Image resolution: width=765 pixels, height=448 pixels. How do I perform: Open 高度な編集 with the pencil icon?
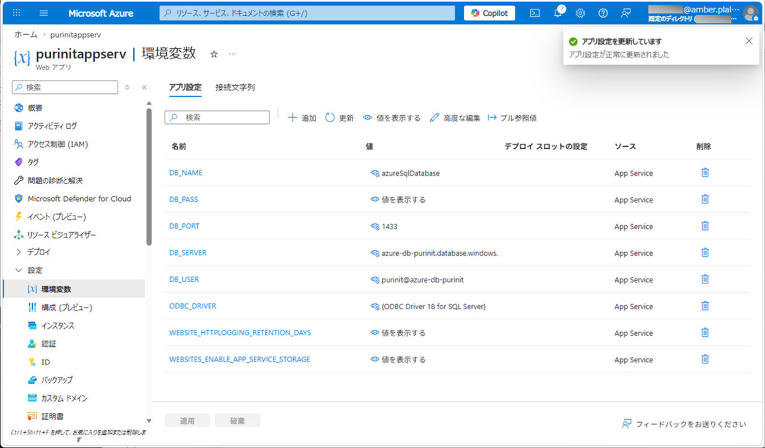456,117
